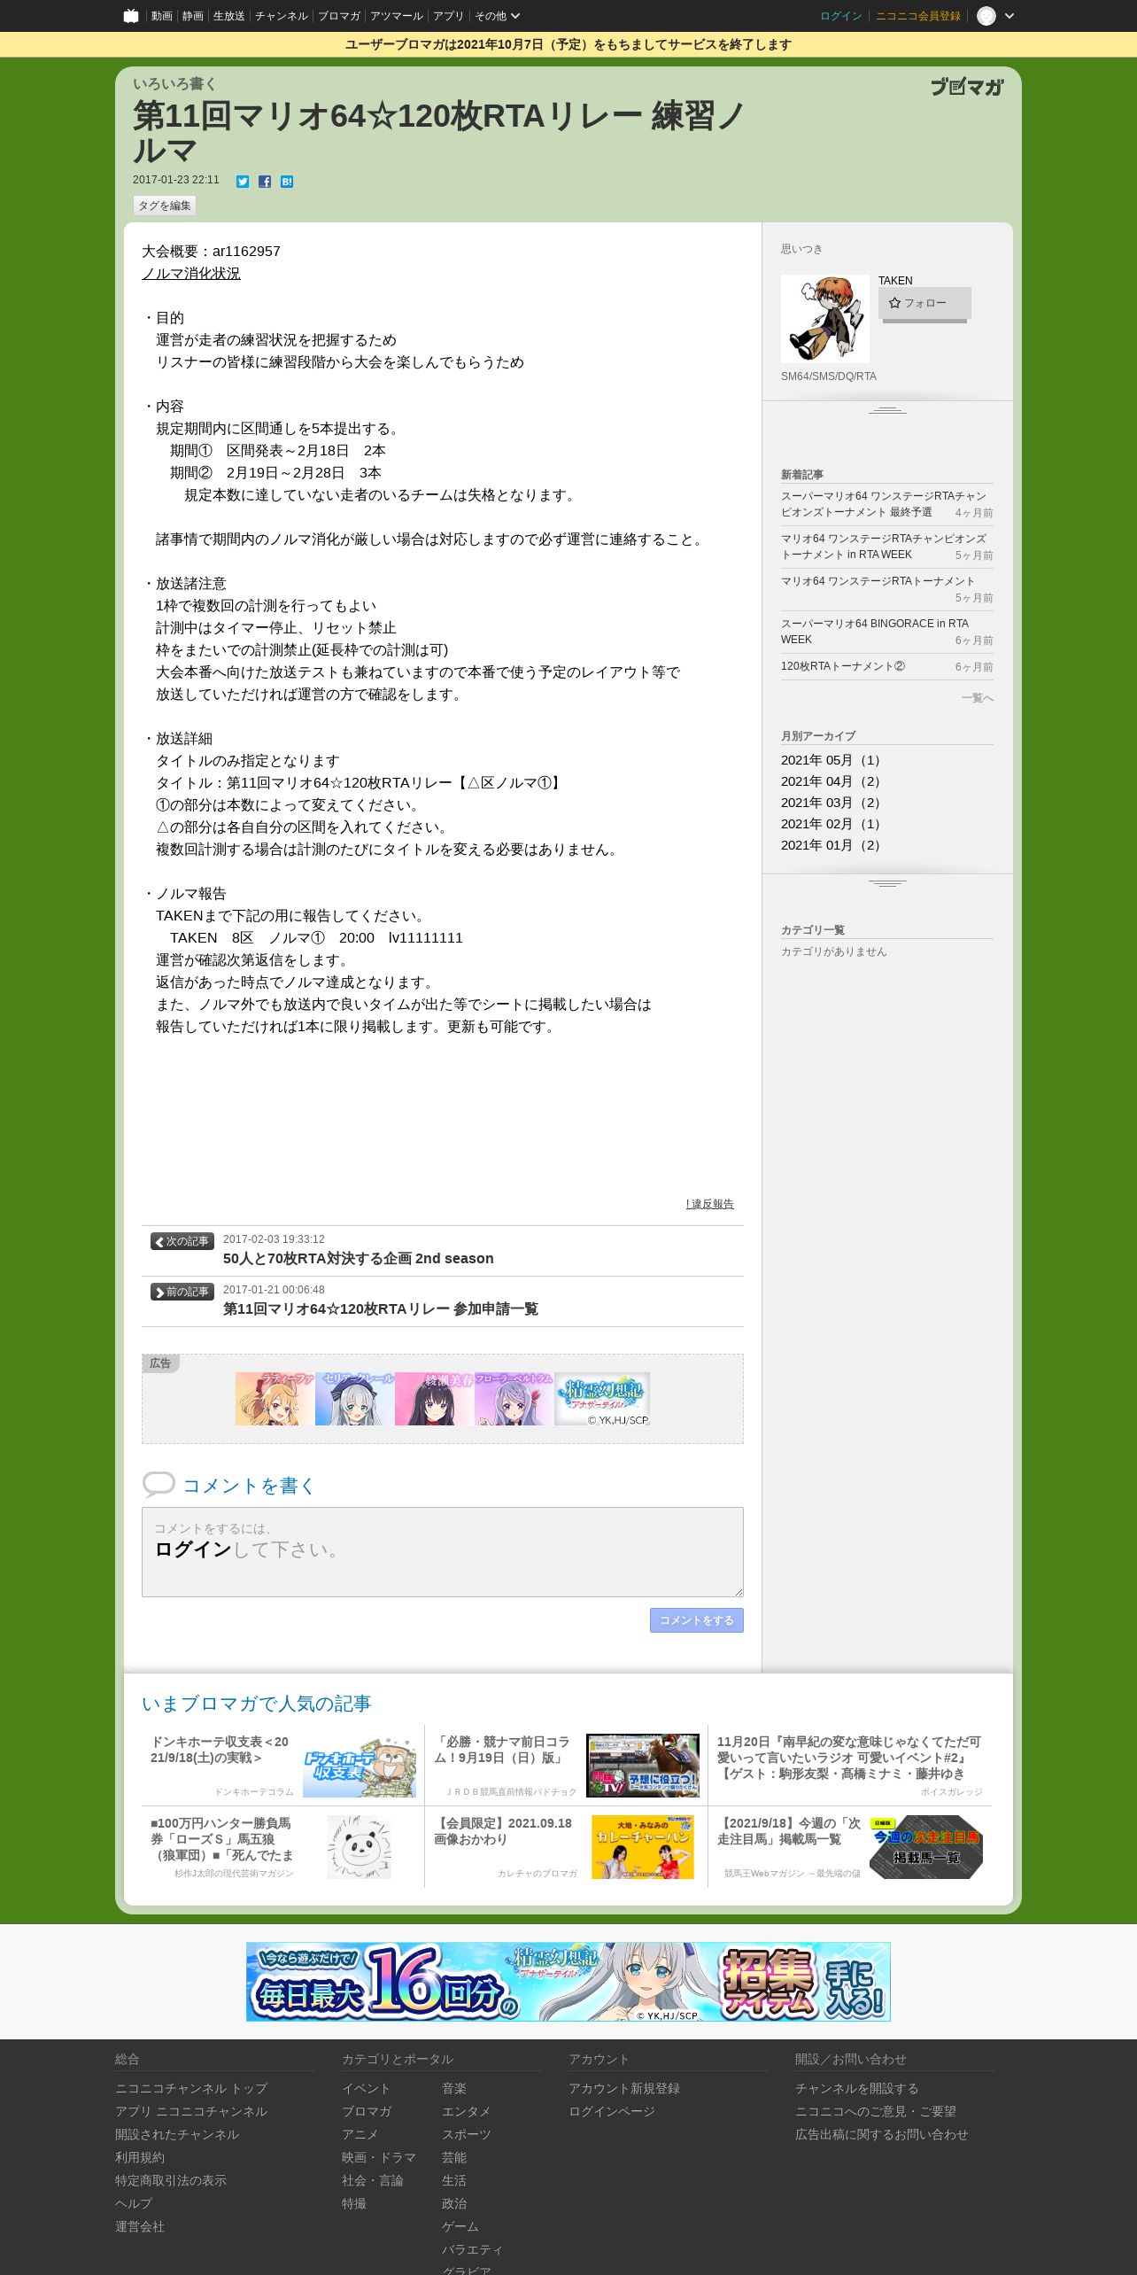This screenshot has width=1137, height=2275.
Task: Click the タグを編集 button
Action: pyautogui.click(x=165, y=206)
